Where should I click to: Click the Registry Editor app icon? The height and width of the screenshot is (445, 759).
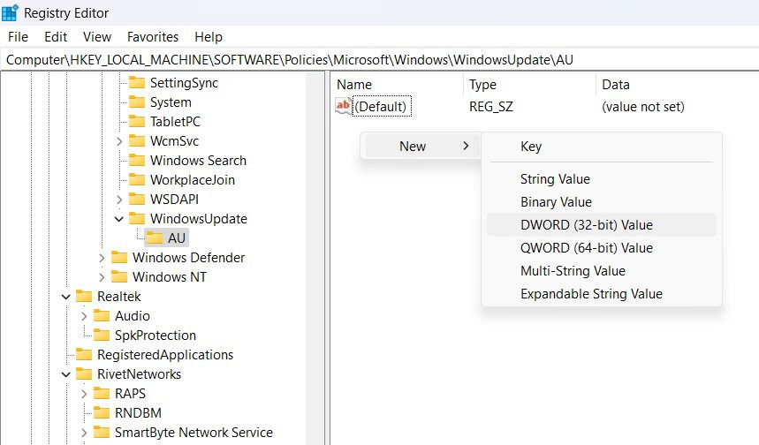(x=10, y=12)
